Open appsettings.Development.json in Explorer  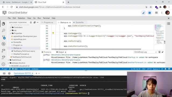pos(25,36)
